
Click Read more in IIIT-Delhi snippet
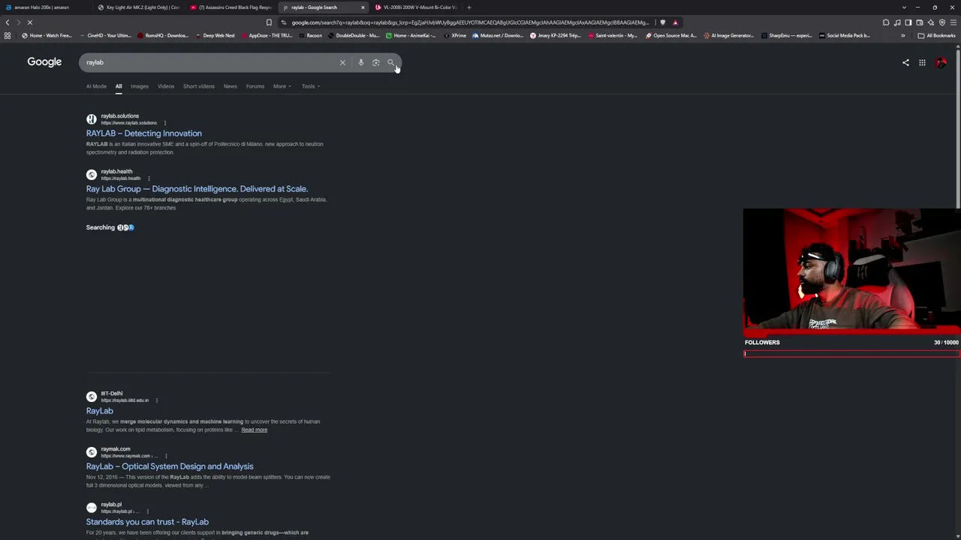click(255, 430)
